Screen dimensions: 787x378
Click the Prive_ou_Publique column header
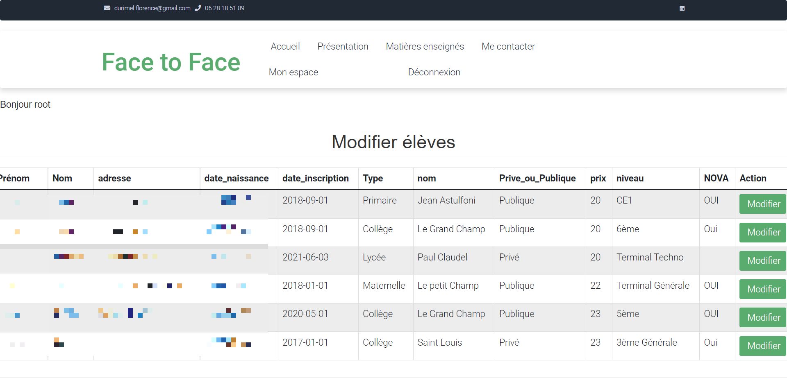[537, 178]
